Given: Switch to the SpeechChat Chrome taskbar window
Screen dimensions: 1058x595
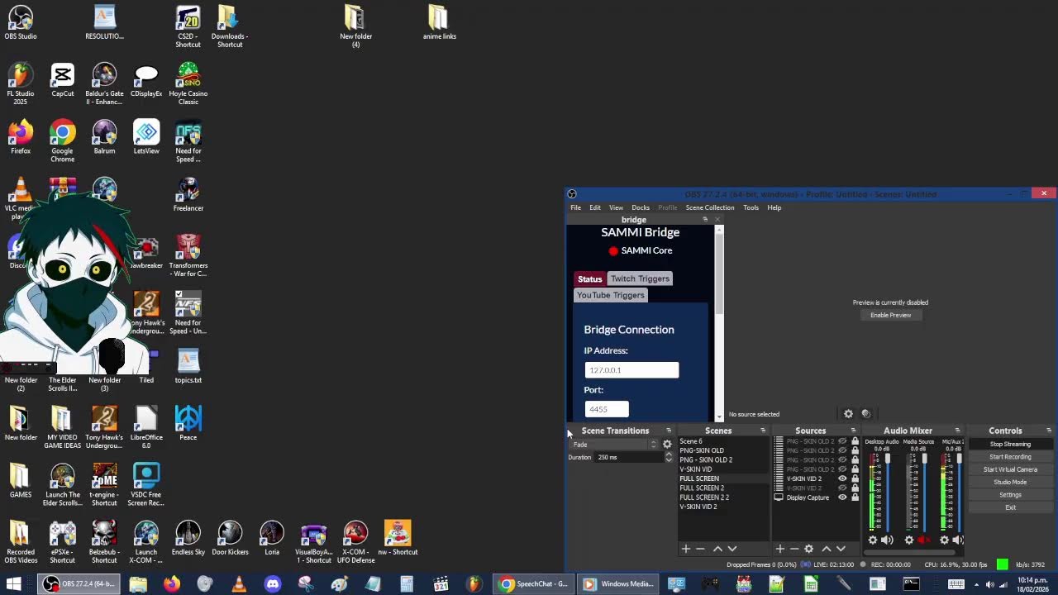Looking at the screenshot, I should [x=534, y=584].
